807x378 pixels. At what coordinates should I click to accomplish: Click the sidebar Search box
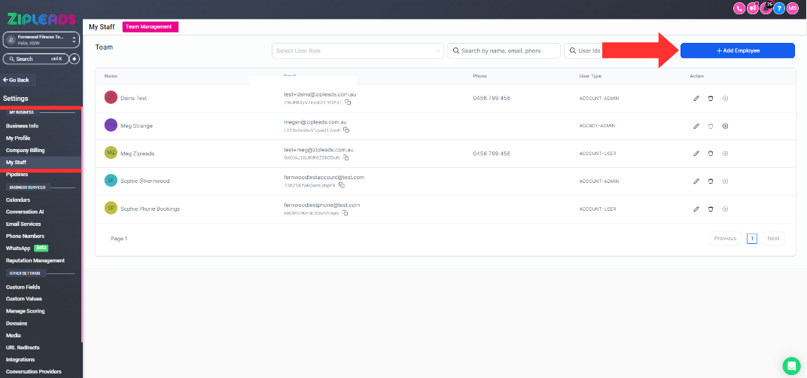35,59
